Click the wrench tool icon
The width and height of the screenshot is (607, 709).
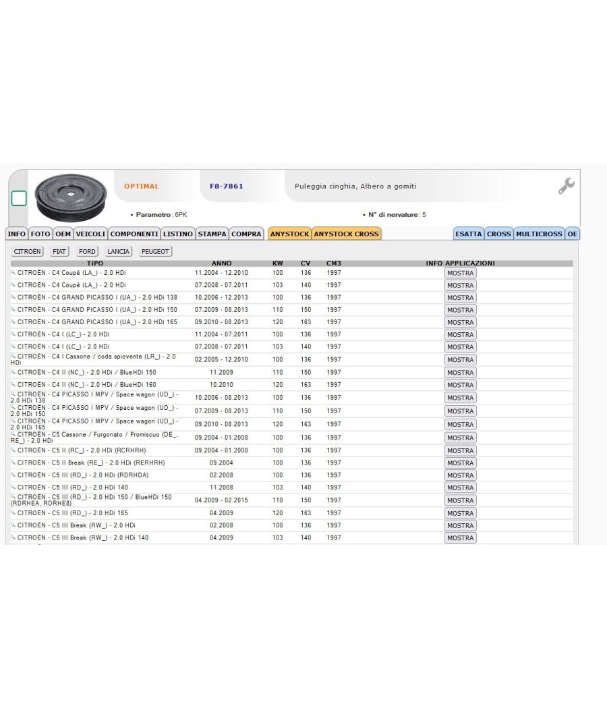(x=566, y=186)
